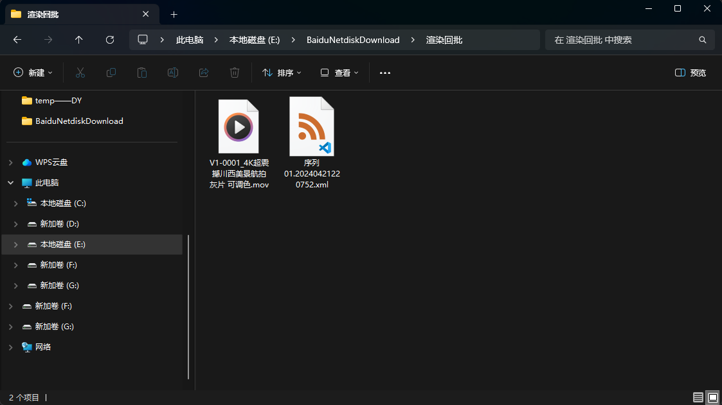Click 渲染回批 in the address bar
Viewport: 722px width, 405px height.
[x=444, y=40]
